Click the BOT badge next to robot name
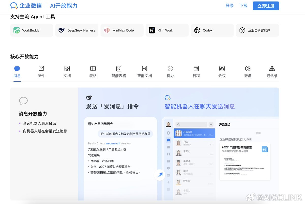 (249, 139)
